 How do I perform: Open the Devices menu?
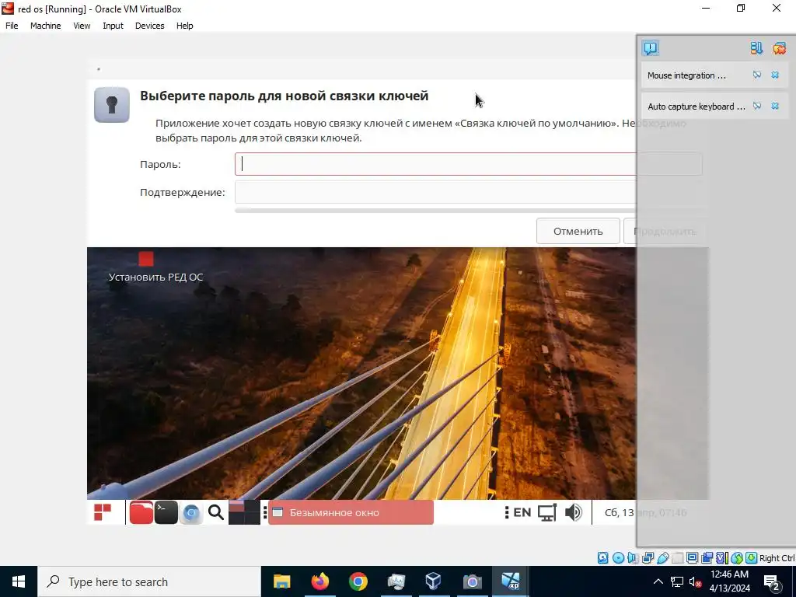coord(149,26)
